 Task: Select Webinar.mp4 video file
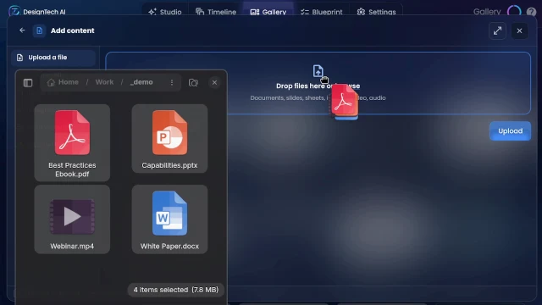72,219
